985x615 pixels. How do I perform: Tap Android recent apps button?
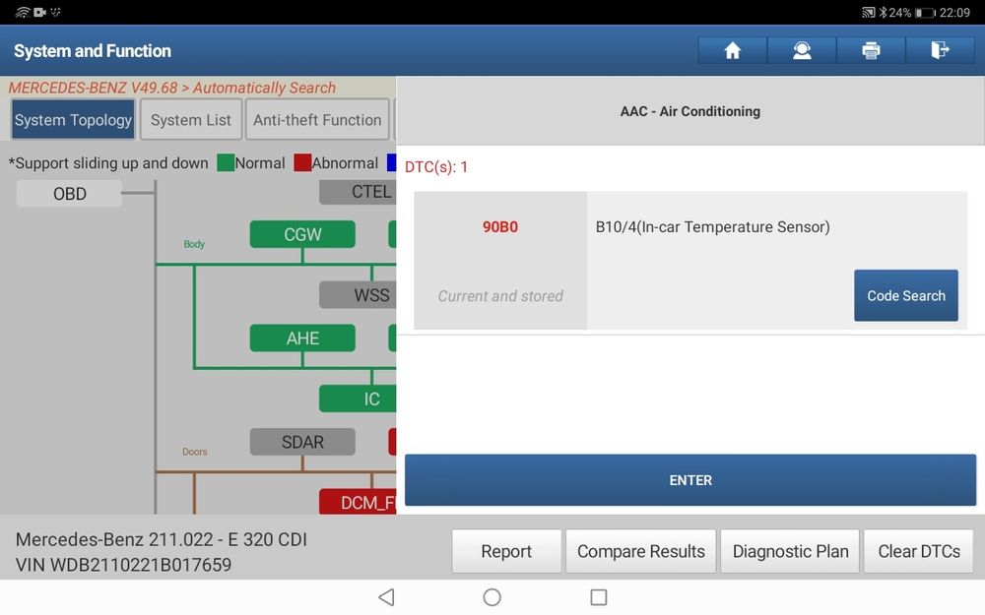(599, 597)
